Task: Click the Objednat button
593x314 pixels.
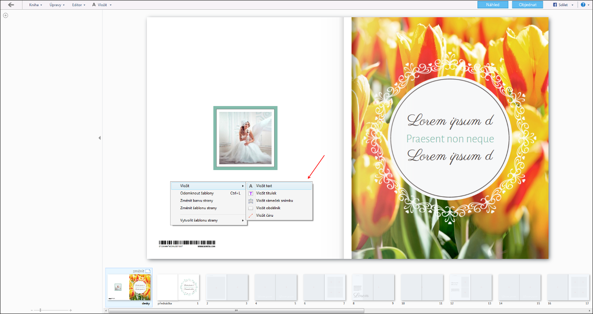Action: 527,5
